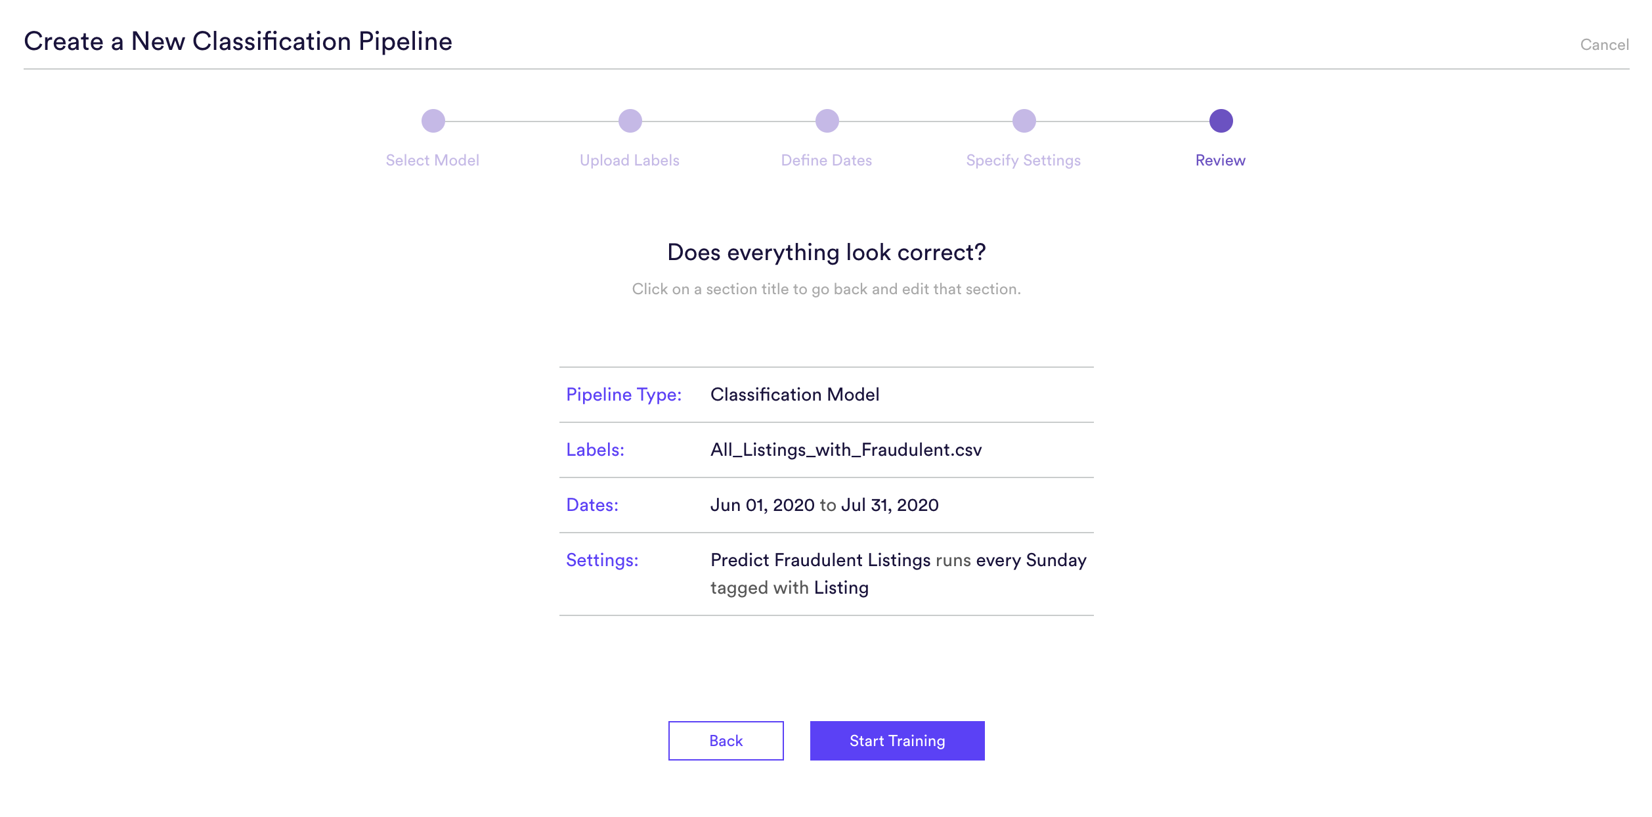Edit the Pipeline Type section title

(x=624, y=395)
